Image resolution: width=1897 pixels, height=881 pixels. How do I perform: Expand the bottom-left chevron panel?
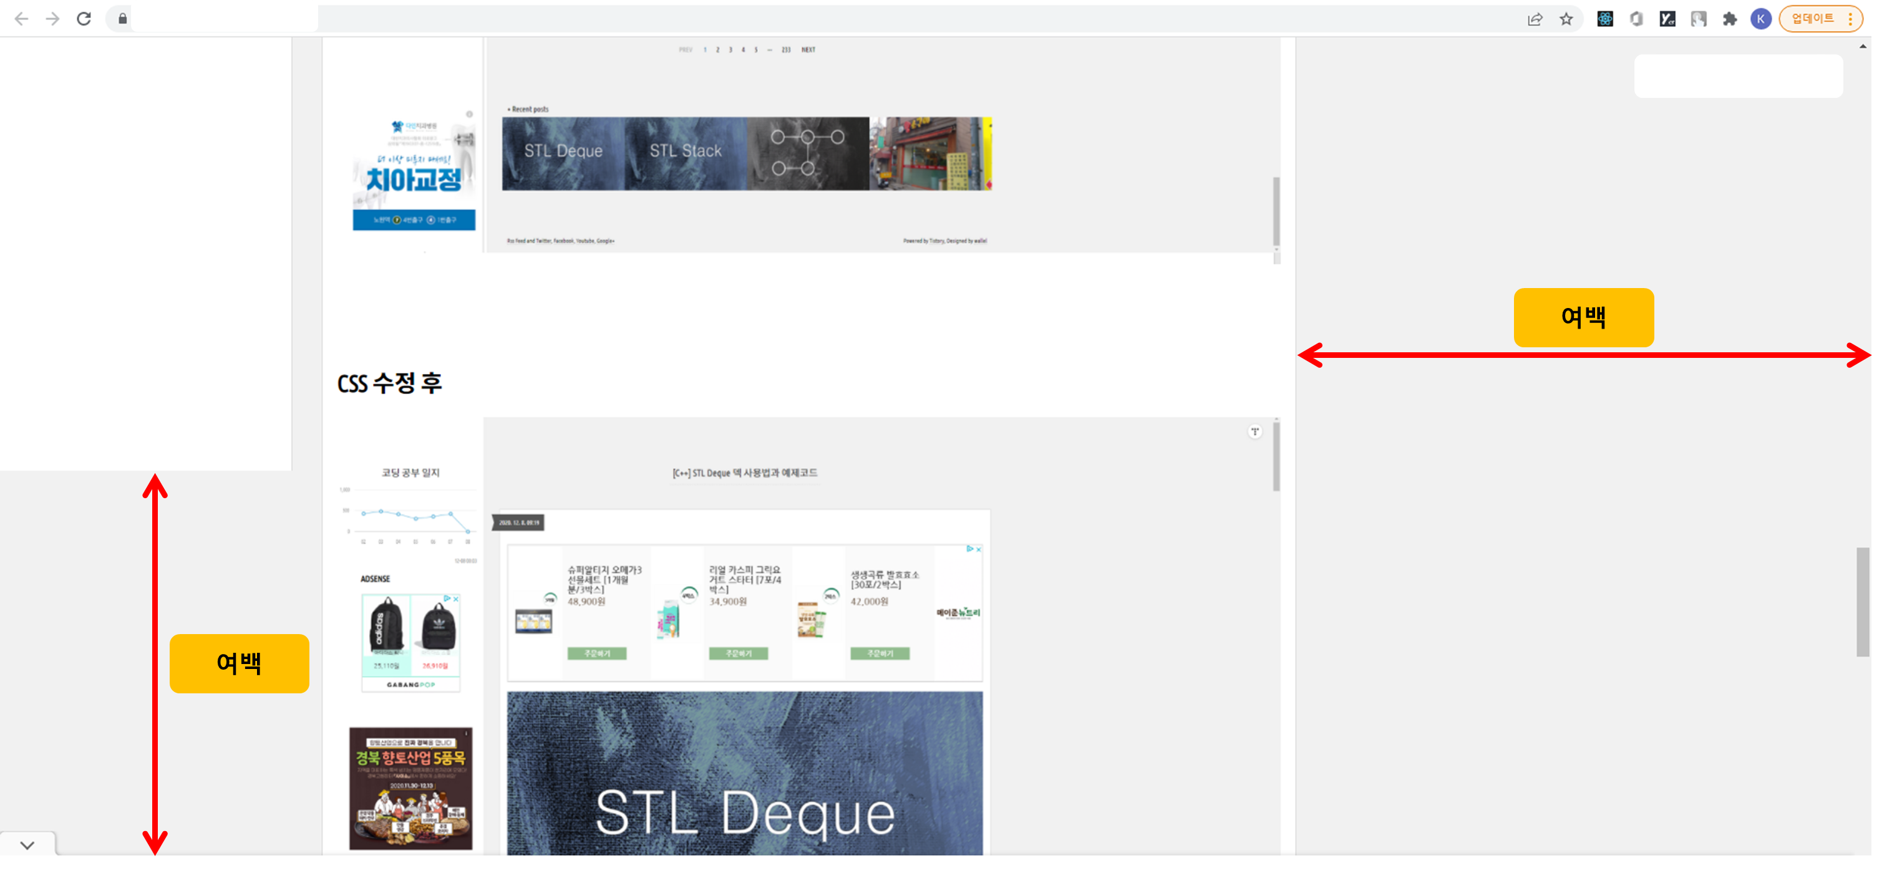[27, 845]
